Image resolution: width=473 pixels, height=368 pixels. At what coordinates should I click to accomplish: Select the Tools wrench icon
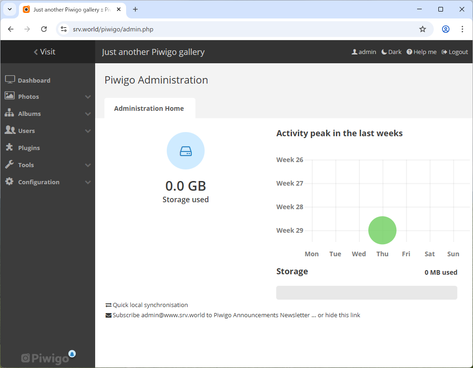click(x=9, y=164)
